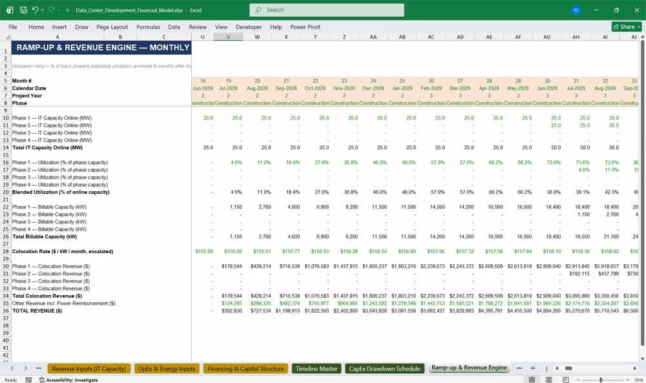646x383 pixels.
Task: Go to previous sheet tab arrow
Action: (x=12, y=368)
